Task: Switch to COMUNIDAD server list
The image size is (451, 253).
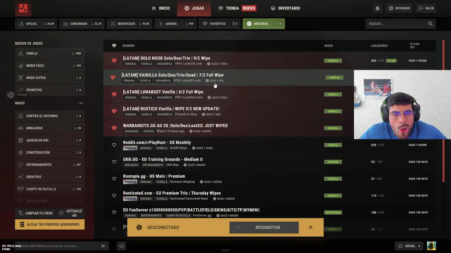Action: (x=82, y=24)
